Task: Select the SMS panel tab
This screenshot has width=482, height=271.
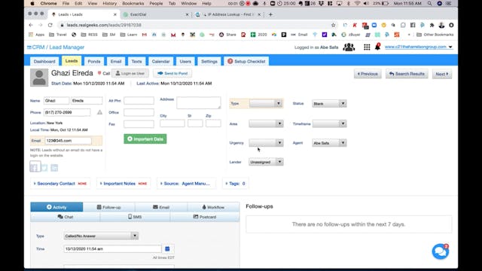Action: click(x=135, y=217)
